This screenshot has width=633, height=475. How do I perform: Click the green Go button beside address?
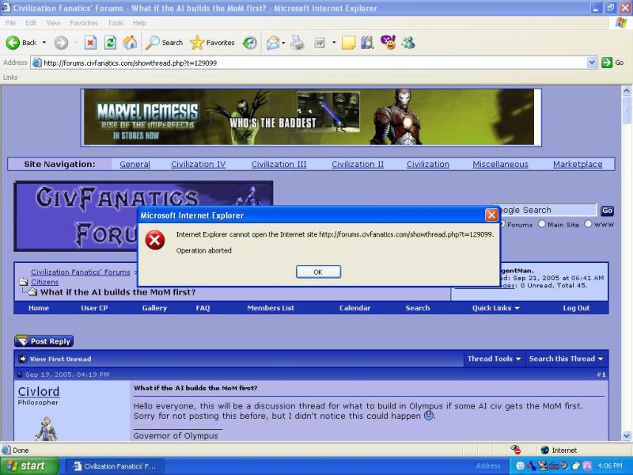point(612,63)
